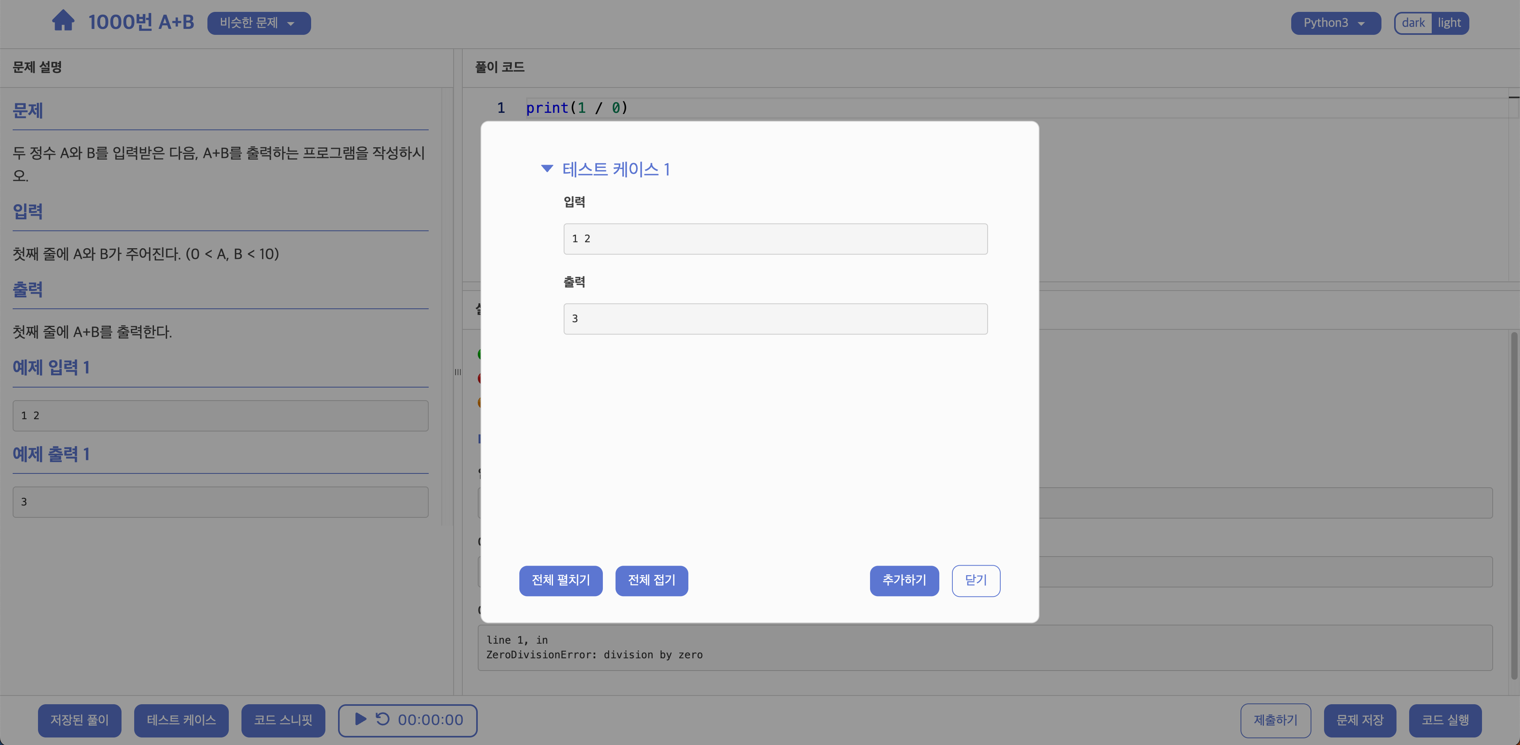The image size is (1520, 745).
Task: Open the 비슷한 문제 dropdown
Action: [258, 23]
